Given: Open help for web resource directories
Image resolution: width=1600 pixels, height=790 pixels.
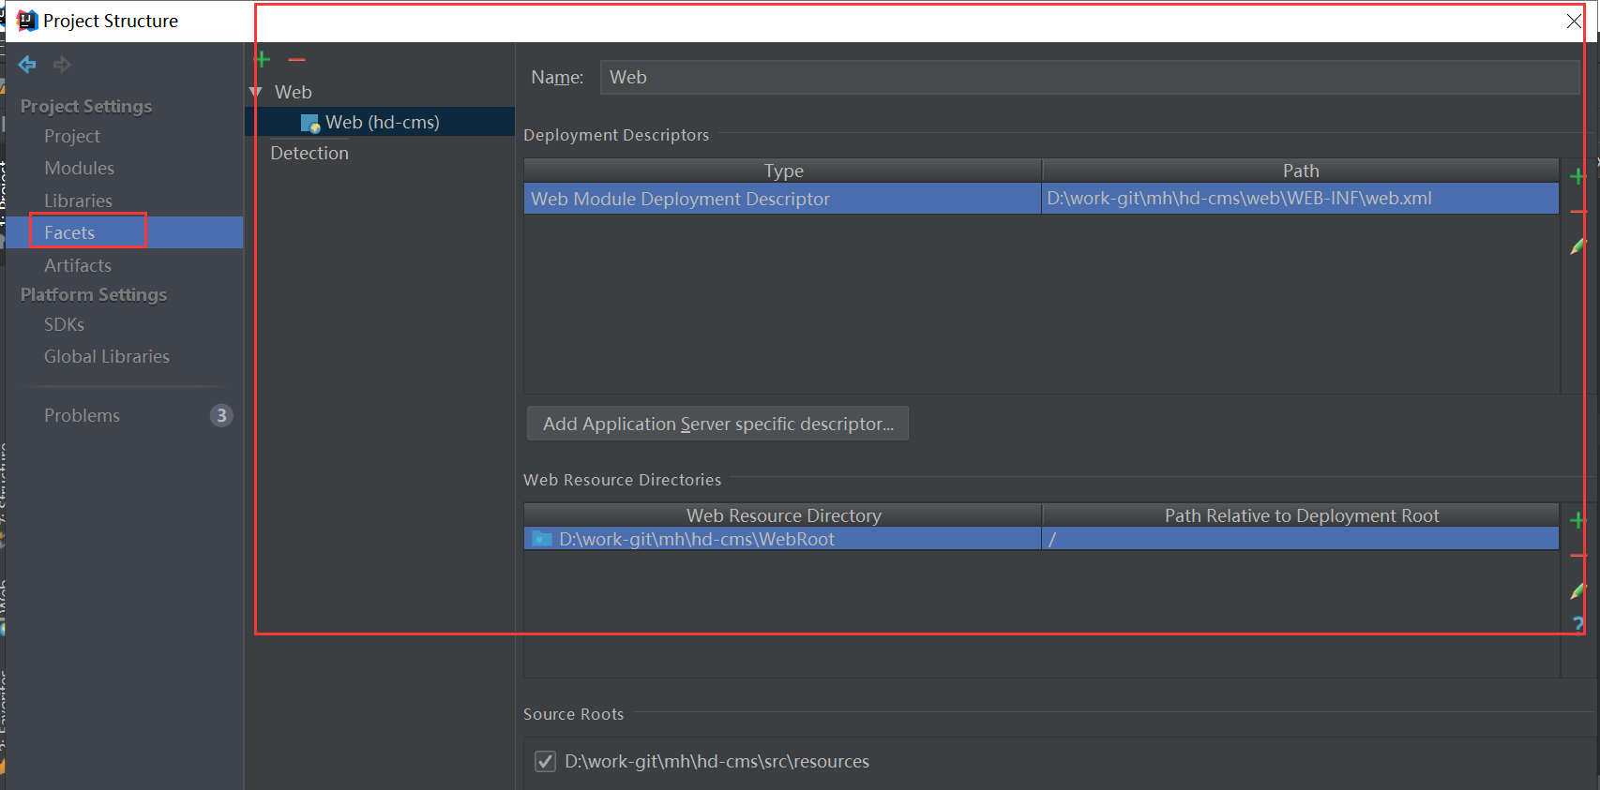Looking at the screenshot, I should (x=1577, y=624).
